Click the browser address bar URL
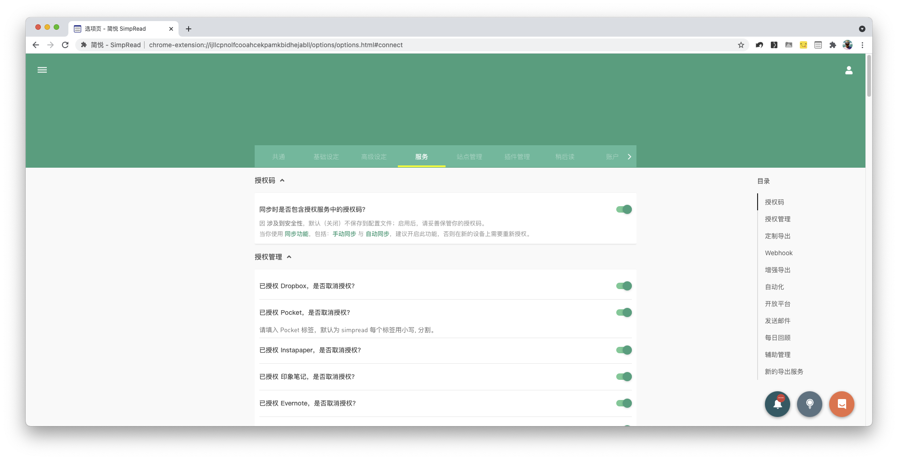Image resolution: width=898 pixels, height=460 pixels. (x=276, y=45)
